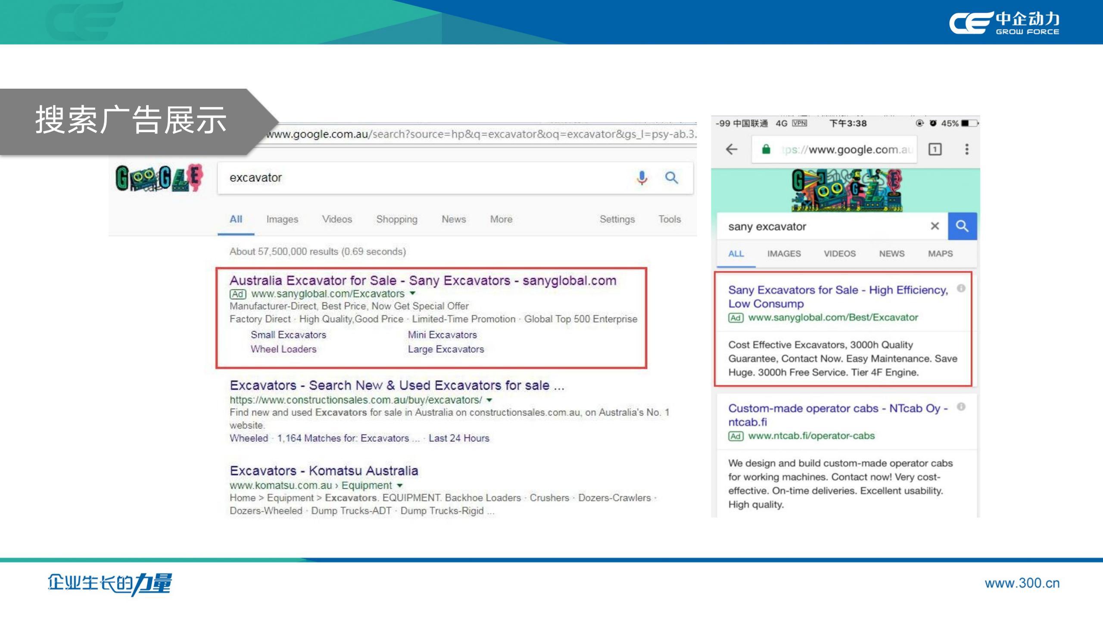This screenshot has height=620, width=1103.
Task: Click the www.sanyglobal.com/Excavators desktop ad URL
Action: (x=327, y=294)
